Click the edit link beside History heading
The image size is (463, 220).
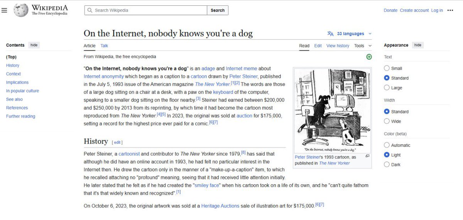tap(117, 142)
